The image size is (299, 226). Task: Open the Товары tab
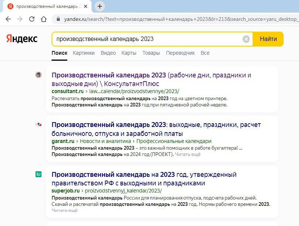tap(151, 53)
